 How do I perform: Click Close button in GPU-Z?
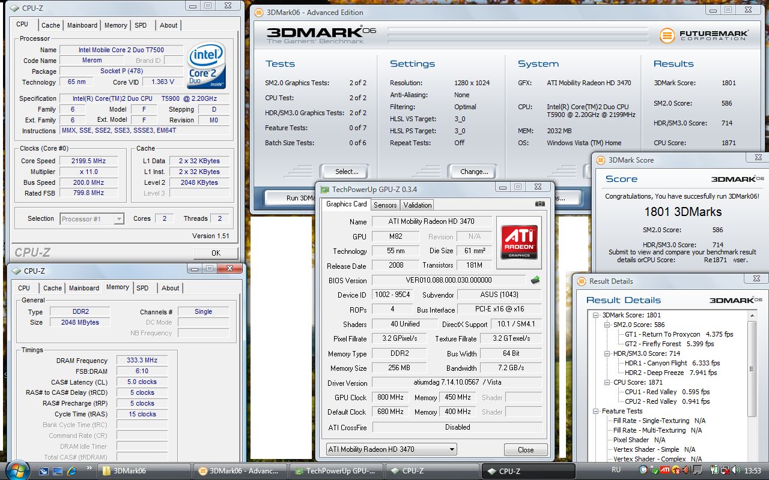(526, 449)
